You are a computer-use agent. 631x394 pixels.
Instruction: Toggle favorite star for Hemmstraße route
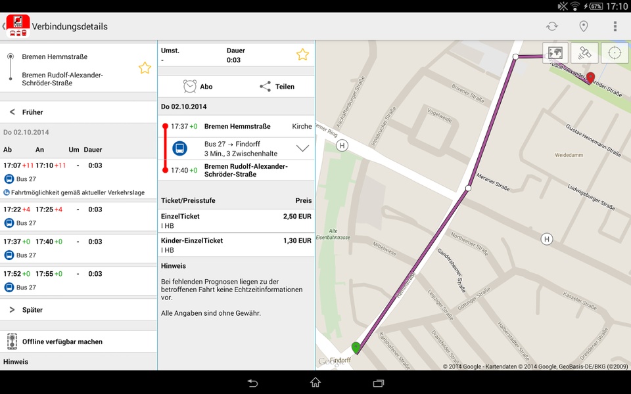pyautogui.click(x=145, y=68)
